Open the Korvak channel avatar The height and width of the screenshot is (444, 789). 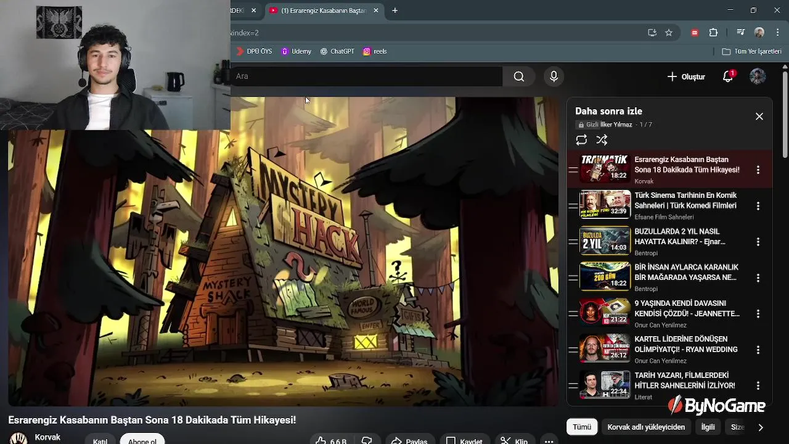pos(18,438)
